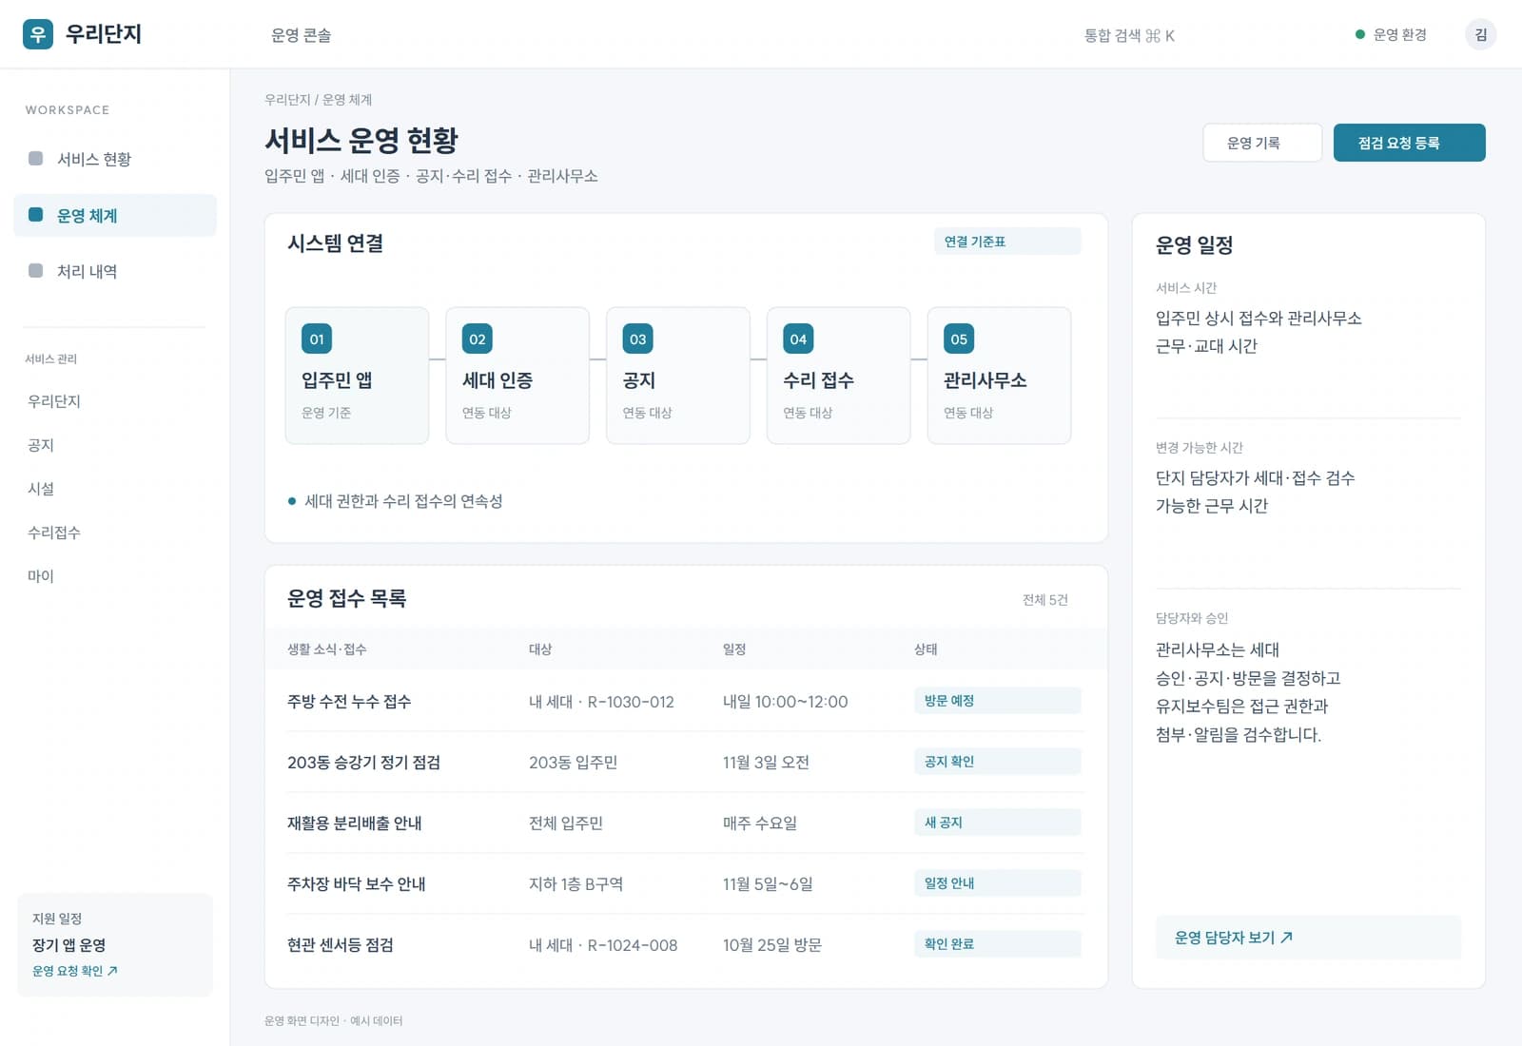This screenshot has width=1522, height=1046.
Task: Click the 확인 완료 status badge
Action: pyautogui.click(x=997, y=944)
